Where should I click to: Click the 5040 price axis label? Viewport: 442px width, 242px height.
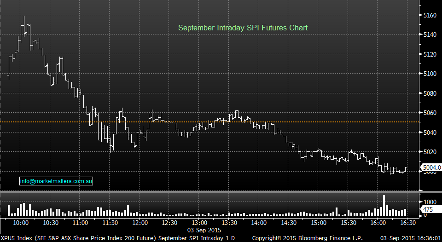click(x=430, y=133)
